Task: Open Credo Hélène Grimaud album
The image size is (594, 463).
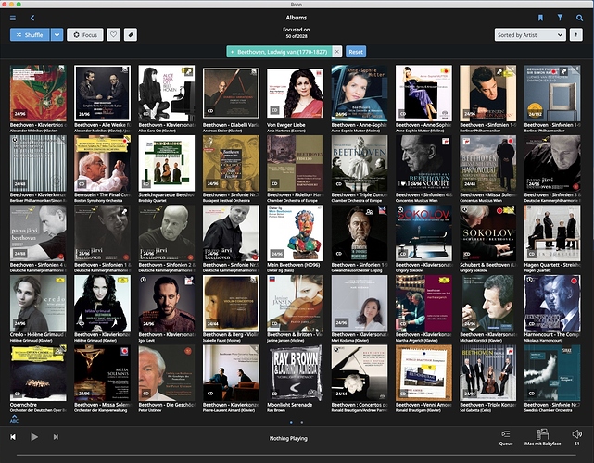Action: 38,303
